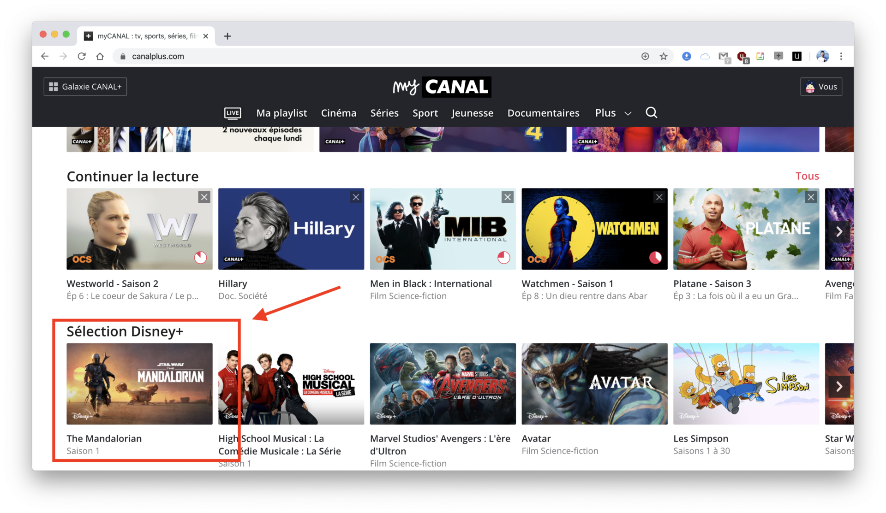Show next items in Continuer la lecture
The image size is (886, 513).
pos(839,231)
